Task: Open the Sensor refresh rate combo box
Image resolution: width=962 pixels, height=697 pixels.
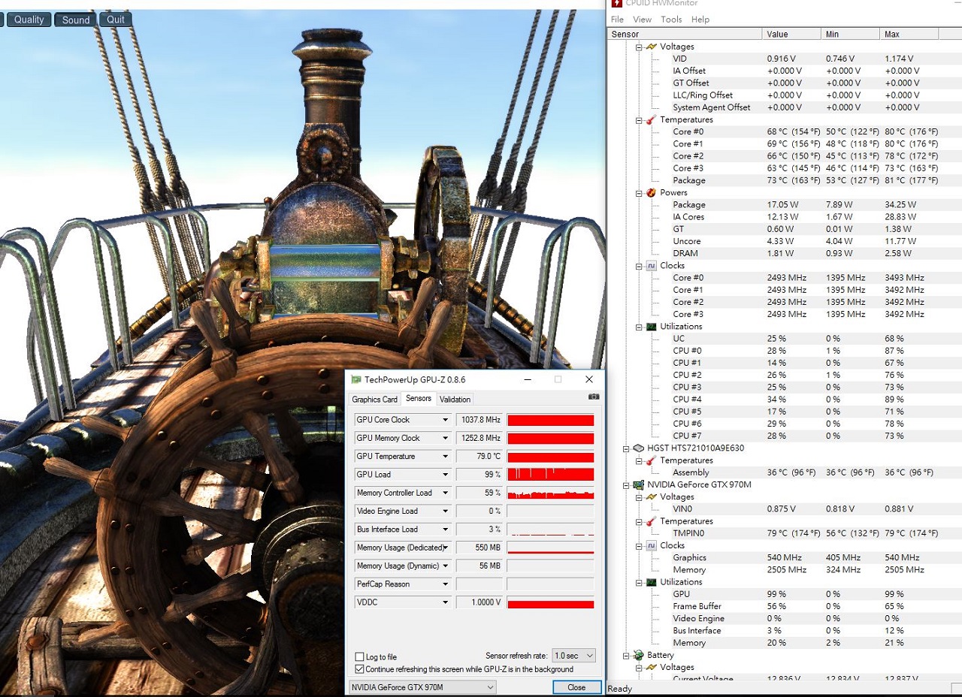Action: 573,656
